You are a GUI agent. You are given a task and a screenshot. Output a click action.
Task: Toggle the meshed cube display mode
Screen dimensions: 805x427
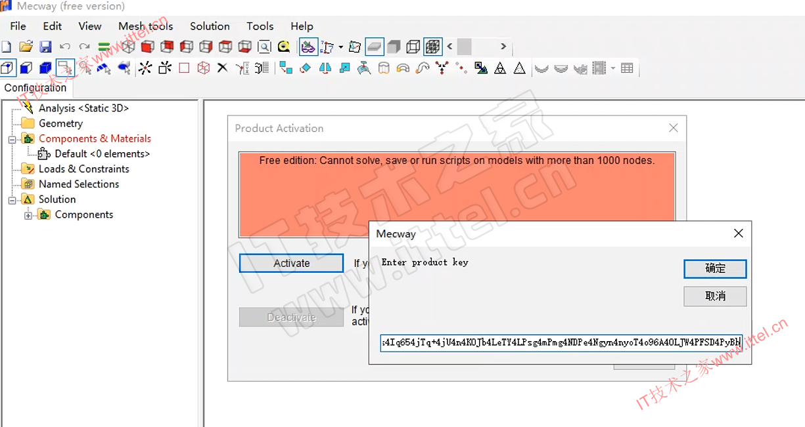(432, 47)
